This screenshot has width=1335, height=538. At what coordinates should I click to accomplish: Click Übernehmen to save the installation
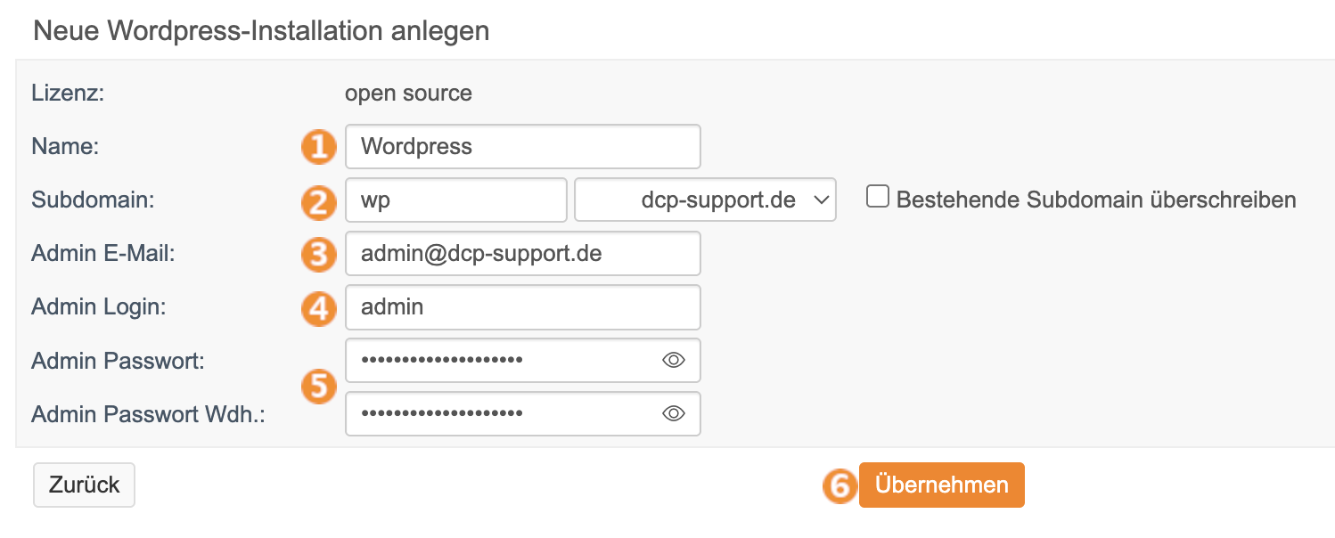pos(941,485)
